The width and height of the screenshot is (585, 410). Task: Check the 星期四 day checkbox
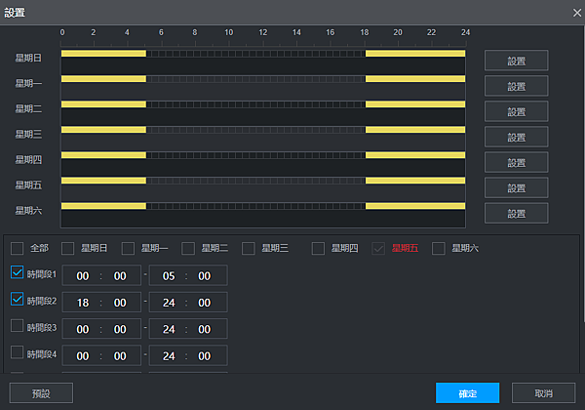[x=318, y=248]
